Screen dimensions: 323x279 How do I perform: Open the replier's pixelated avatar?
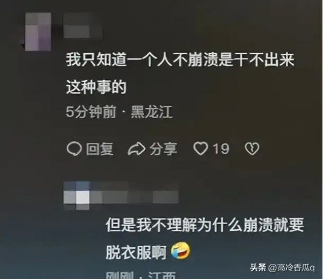click(76, 196)
